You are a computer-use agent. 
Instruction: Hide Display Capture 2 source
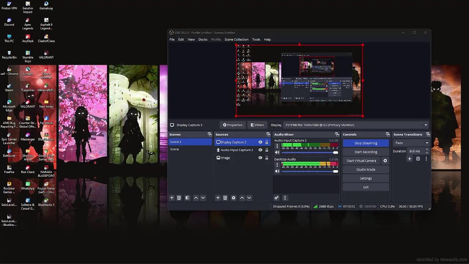(x=261, y=142)
